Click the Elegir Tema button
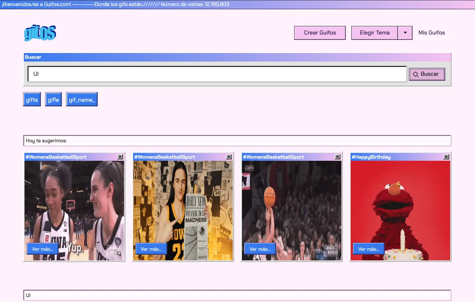The width and height of the screenshot is (475, 302). [x=374, y=33]
